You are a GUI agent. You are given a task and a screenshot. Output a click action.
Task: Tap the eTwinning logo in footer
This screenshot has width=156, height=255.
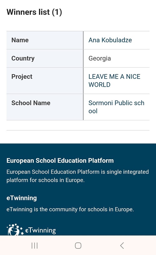click(x=31, y=229)
